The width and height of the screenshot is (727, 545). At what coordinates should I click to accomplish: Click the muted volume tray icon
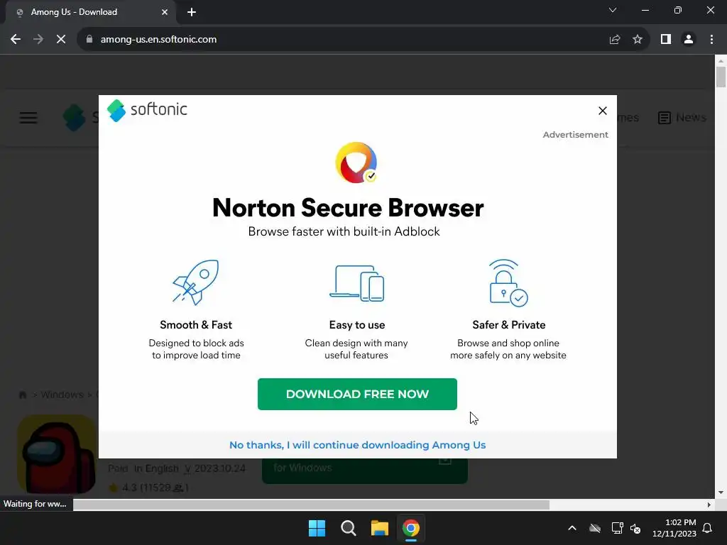tap(635, 528)
